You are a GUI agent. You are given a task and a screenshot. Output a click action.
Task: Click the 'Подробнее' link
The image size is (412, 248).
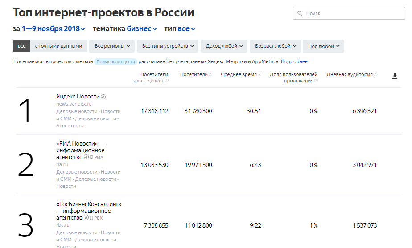[x=294, y=61]
